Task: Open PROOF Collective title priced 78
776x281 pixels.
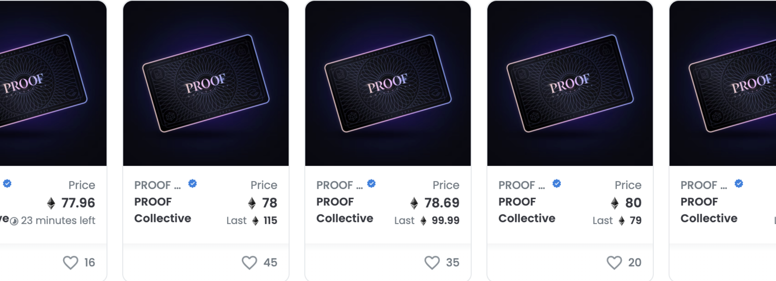Action: point(162,210)
